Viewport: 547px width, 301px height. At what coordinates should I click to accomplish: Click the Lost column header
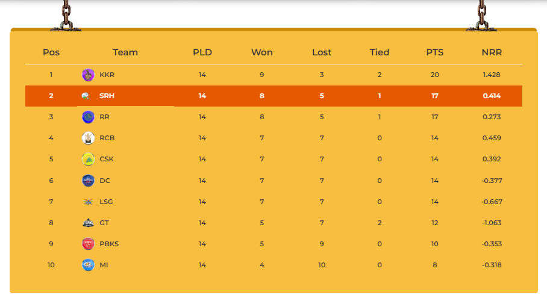(x=322, y=52)
